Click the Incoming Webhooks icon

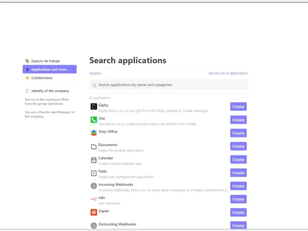(x=94, y=186)
